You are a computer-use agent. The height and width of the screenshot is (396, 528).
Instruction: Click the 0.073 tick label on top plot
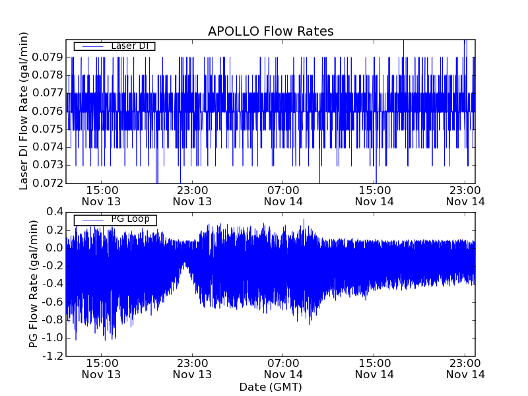click(x=48, y=165)
